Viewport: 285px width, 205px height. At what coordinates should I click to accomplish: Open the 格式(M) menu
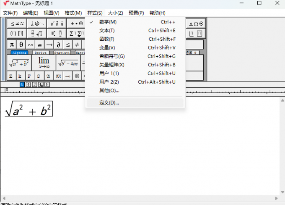pos(73,13)
